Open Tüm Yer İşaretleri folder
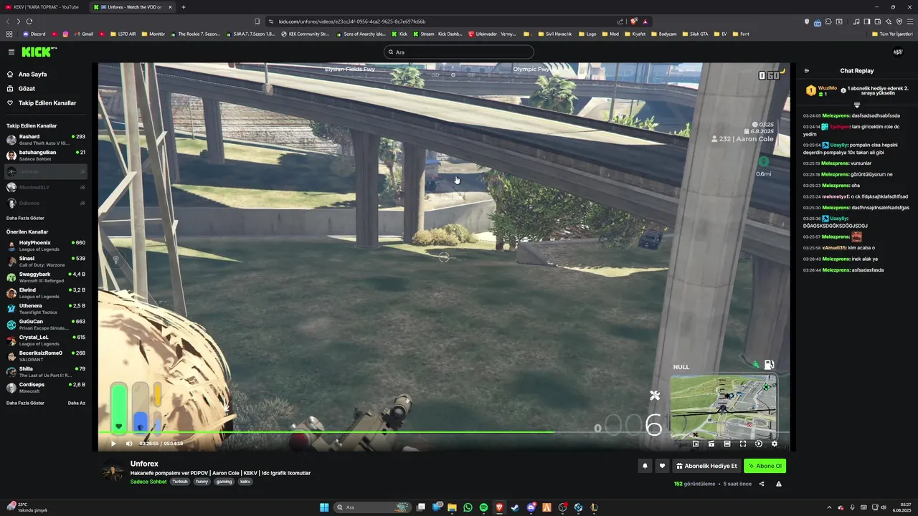Viewport: 918px width, 516px height. click(x=892, y=34)
